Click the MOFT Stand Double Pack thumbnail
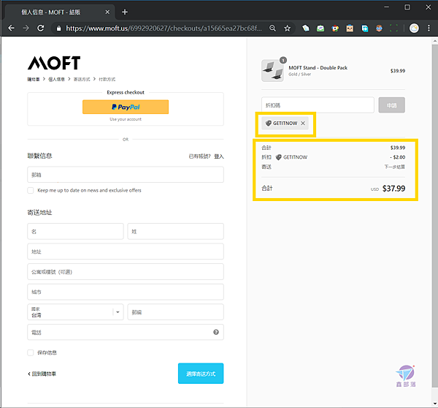 pyautogui.click(x=272, y=70)
